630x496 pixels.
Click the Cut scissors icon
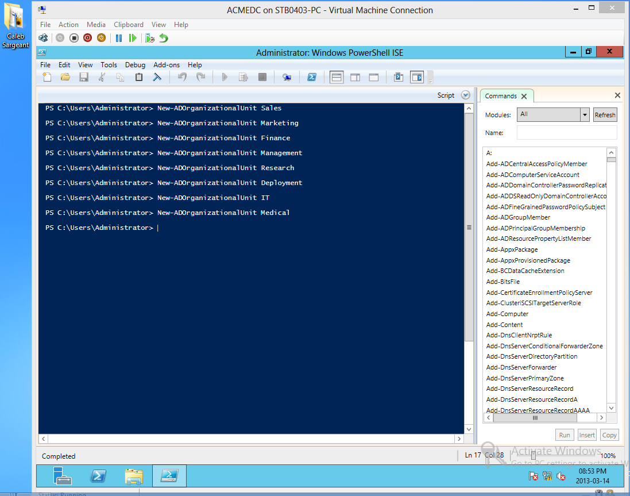pyautogui.click(x=102, y=77)
